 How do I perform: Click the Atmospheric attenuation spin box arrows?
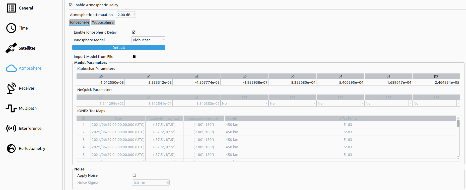coord(135,15)
